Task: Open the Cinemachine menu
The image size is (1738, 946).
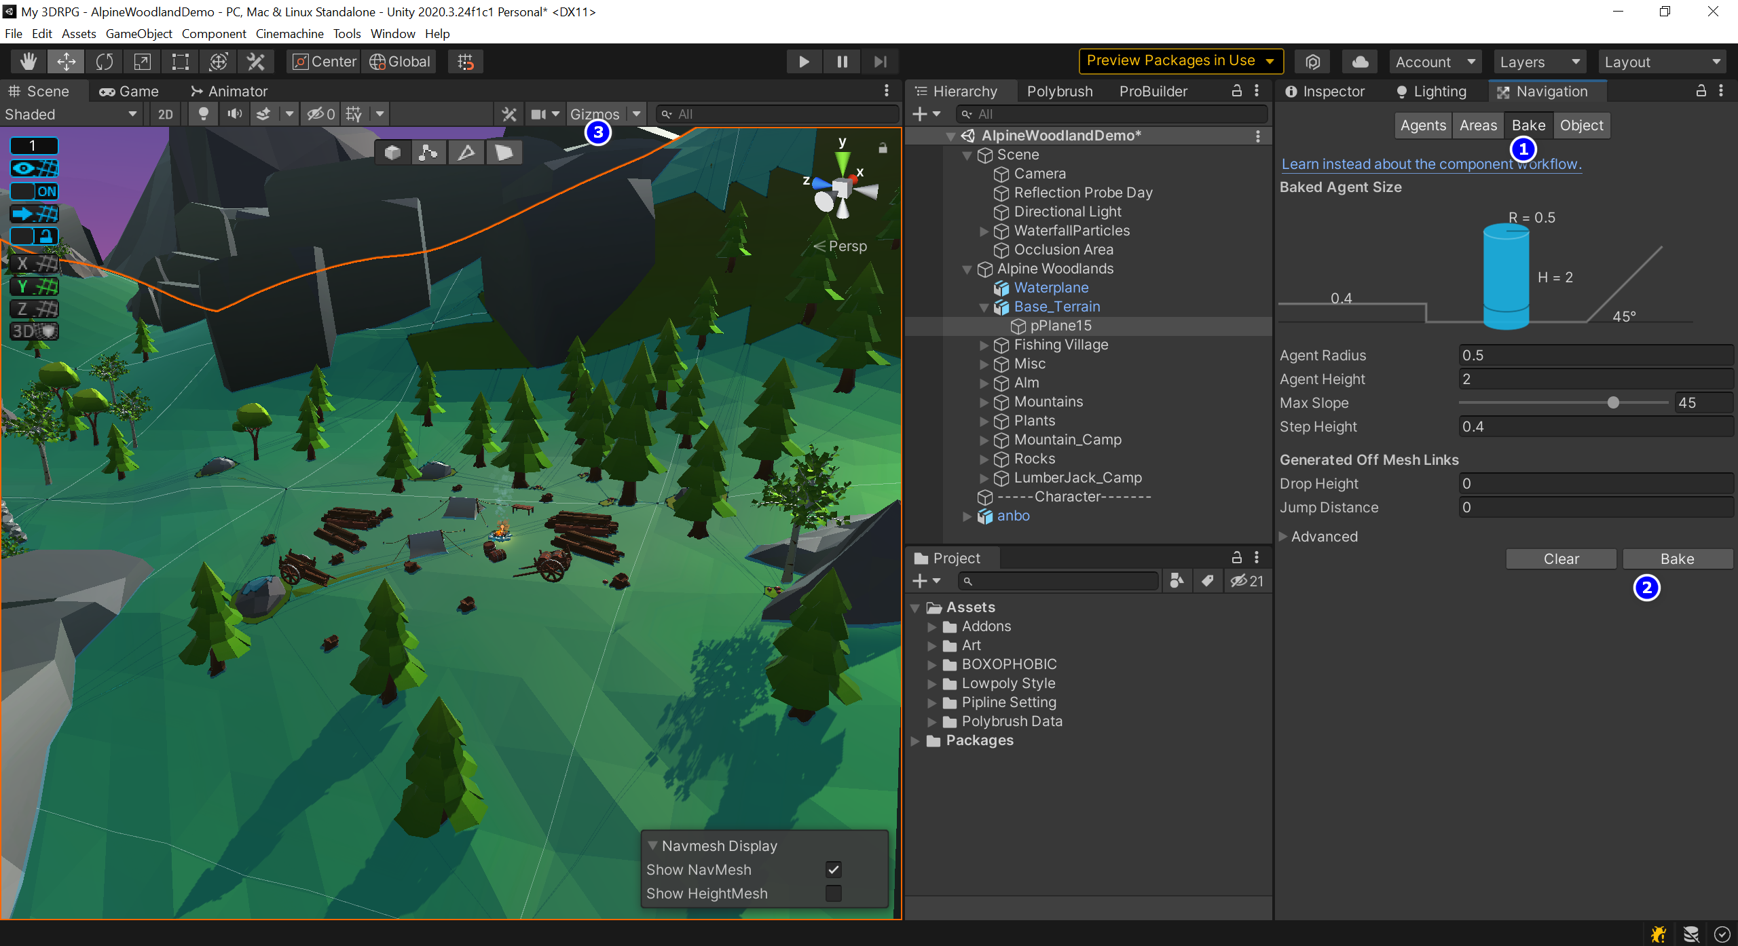Action: tap(290, 33)
